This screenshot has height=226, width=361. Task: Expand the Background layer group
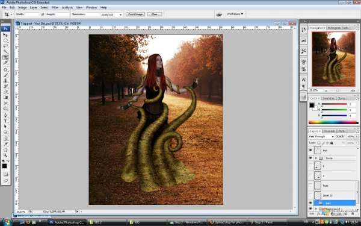316,209
